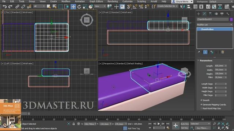The height and width of the screenshot is (131, 234).
Task: Open the user account dropdown
Action: [x=182, y=1]
